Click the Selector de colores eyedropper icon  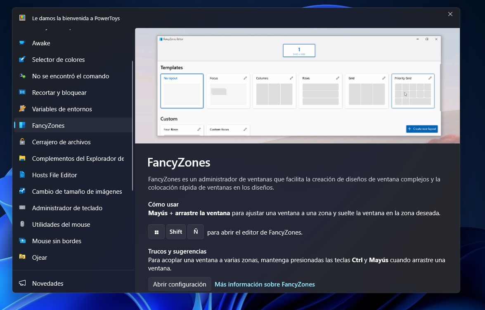(x=22, y=59)
